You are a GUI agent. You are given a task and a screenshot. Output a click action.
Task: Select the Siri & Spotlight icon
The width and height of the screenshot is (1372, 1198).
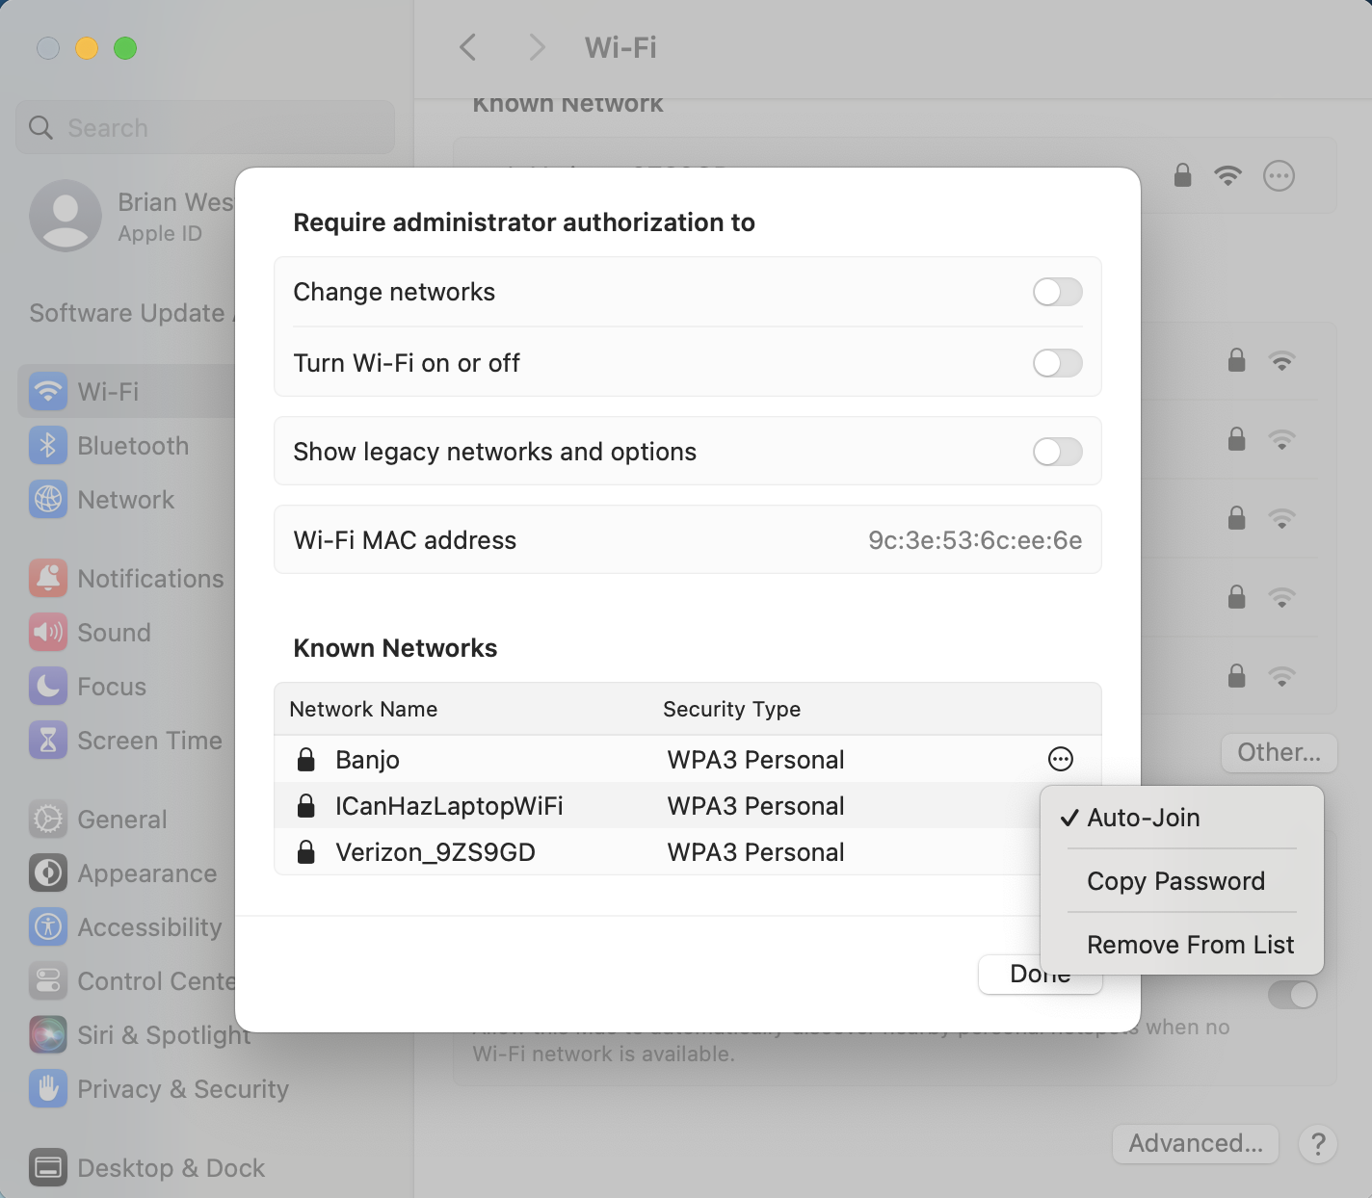[48, 1034]
